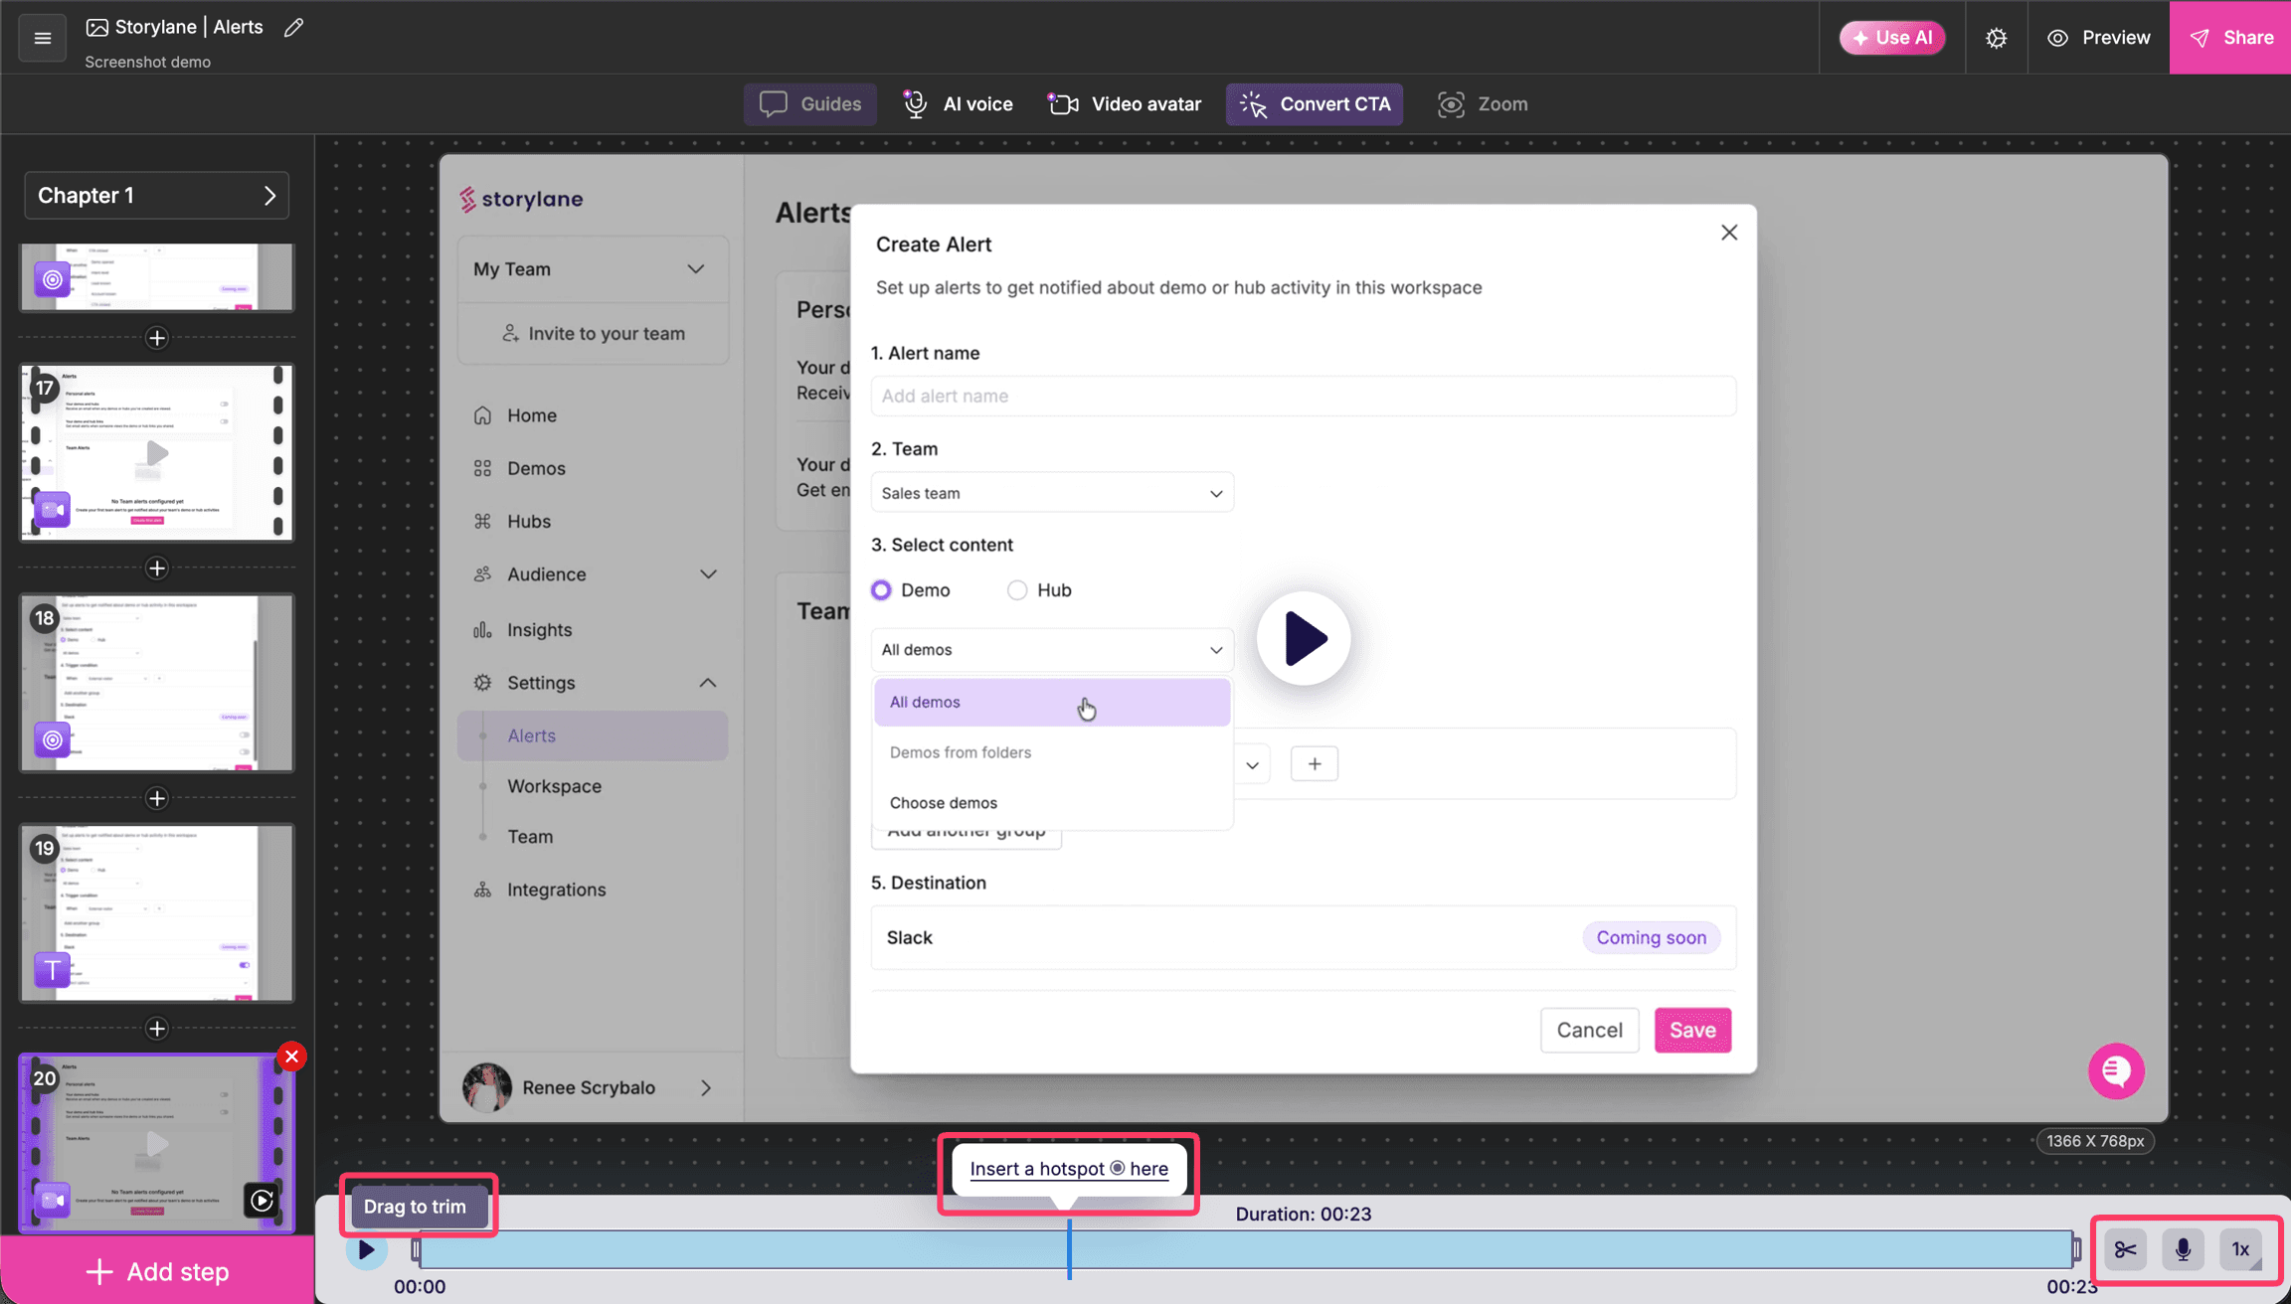
Task: Open the Sales team dropdown
Action: (x=1051, y=492)
